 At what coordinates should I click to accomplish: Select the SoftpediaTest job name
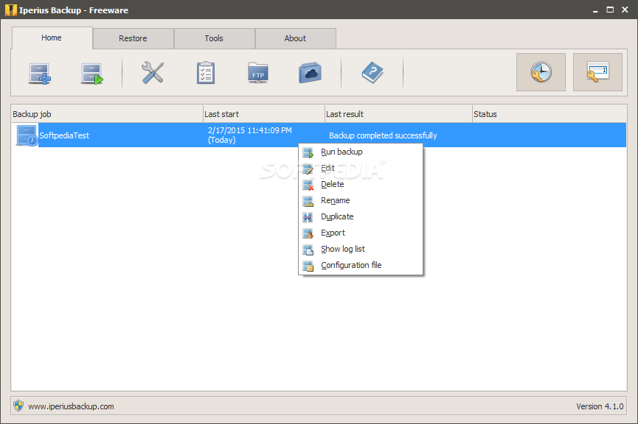[64, 135]
